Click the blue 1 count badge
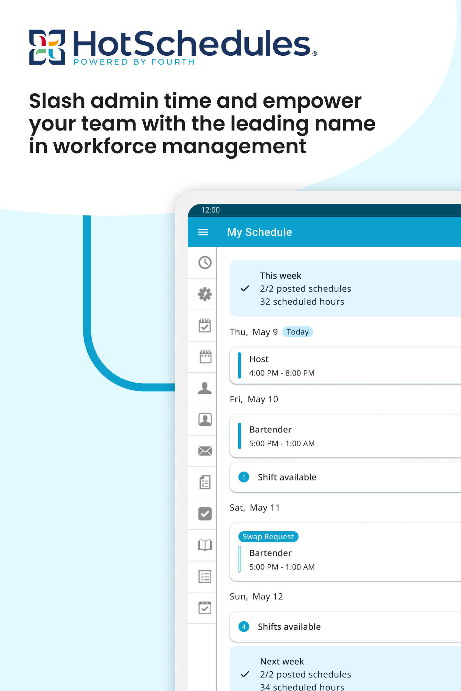Viewport: 461px width, 691px height. (x=244, y=477)
